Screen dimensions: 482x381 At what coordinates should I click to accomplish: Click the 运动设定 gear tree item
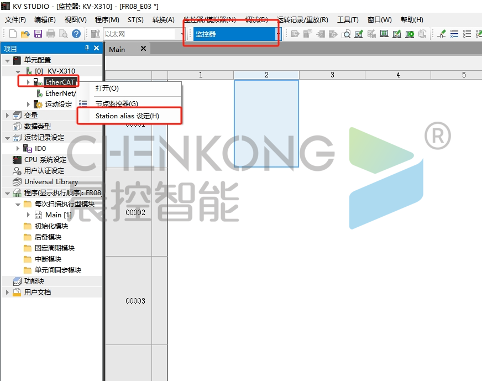click(59, 105)
